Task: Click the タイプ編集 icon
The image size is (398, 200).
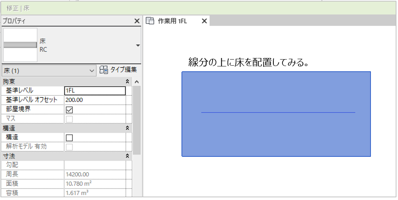Action: 104,70
